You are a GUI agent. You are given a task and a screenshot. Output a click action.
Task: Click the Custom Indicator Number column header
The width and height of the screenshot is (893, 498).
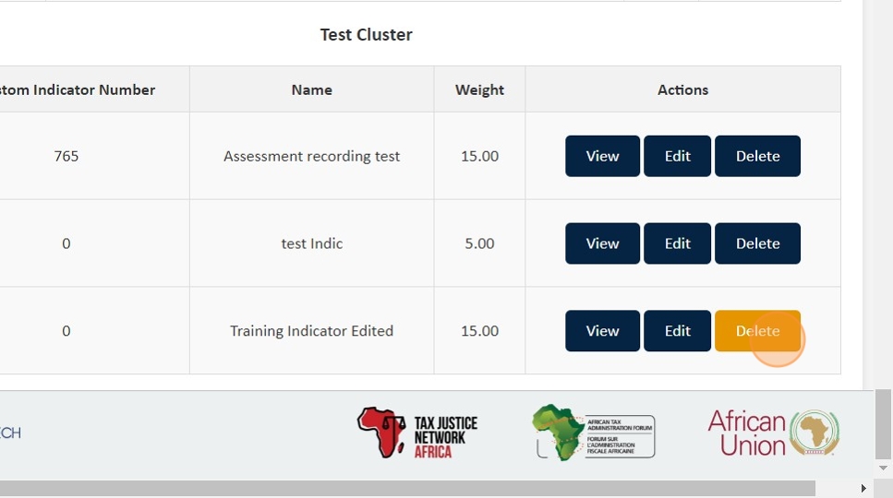coord(78,89)
